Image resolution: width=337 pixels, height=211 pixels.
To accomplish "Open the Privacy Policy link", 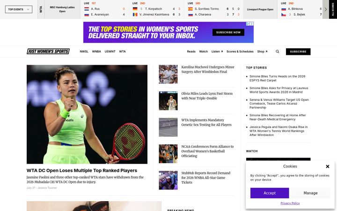I will (x=290, y=203).
